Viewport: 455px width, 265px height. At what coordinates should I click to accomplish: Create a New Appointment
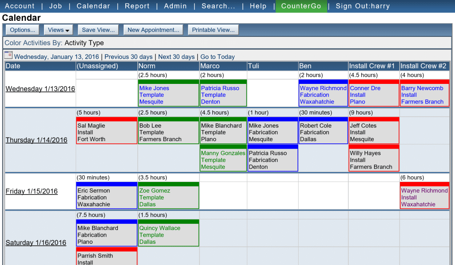[x=153, y=29]
